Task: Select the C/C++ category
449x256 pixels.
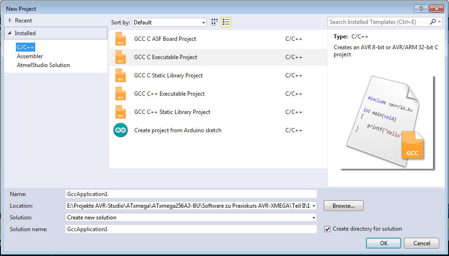Action: [x=25, y=47]
